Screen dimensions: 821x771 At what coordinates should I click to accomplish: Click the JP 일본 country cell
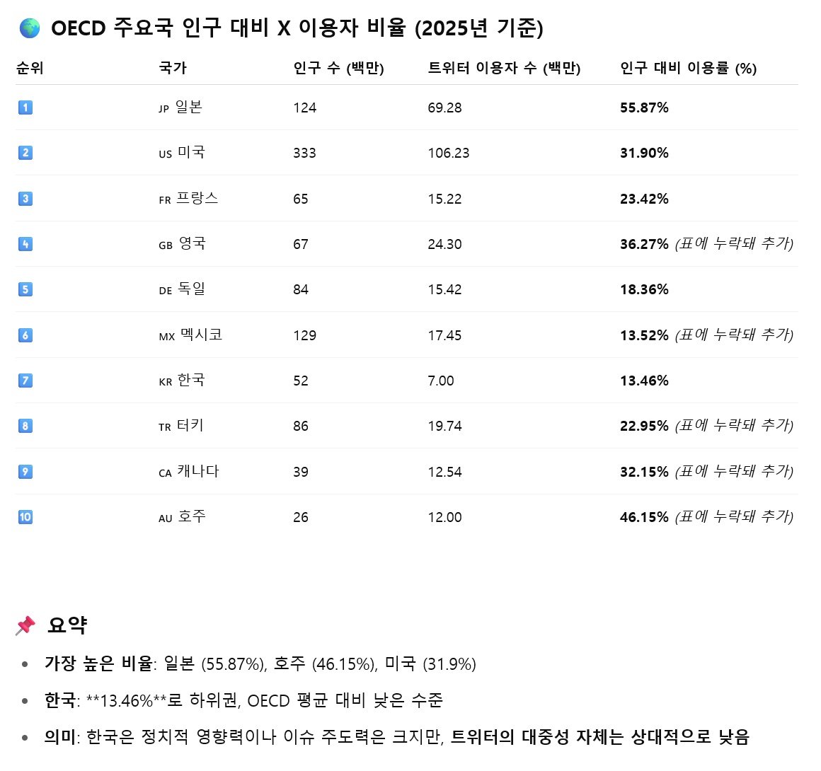180,108
